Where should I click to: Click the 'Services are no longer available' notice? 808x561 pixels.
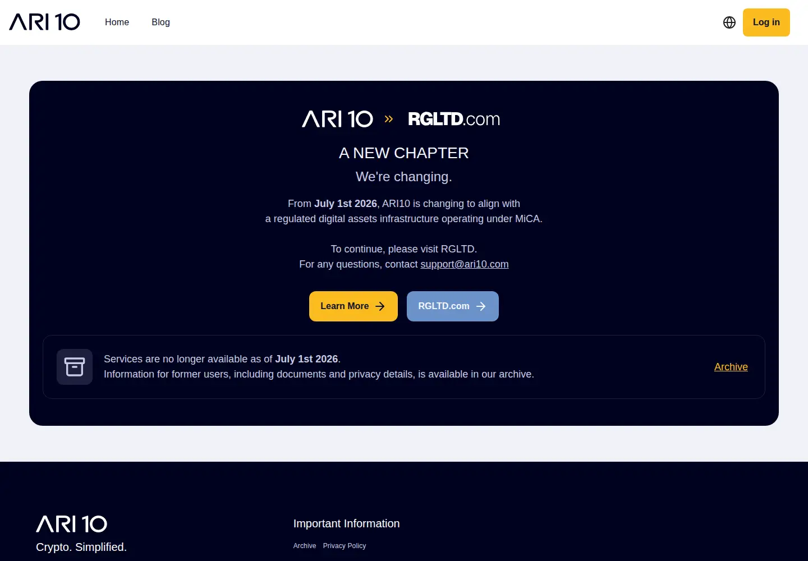[x=222, y=359]
